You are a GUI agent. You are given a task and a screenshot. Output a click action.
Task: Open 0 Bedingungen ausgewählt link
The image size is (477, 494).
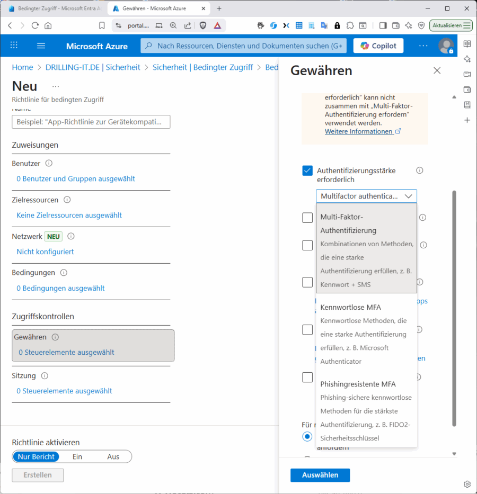point(60,288)
